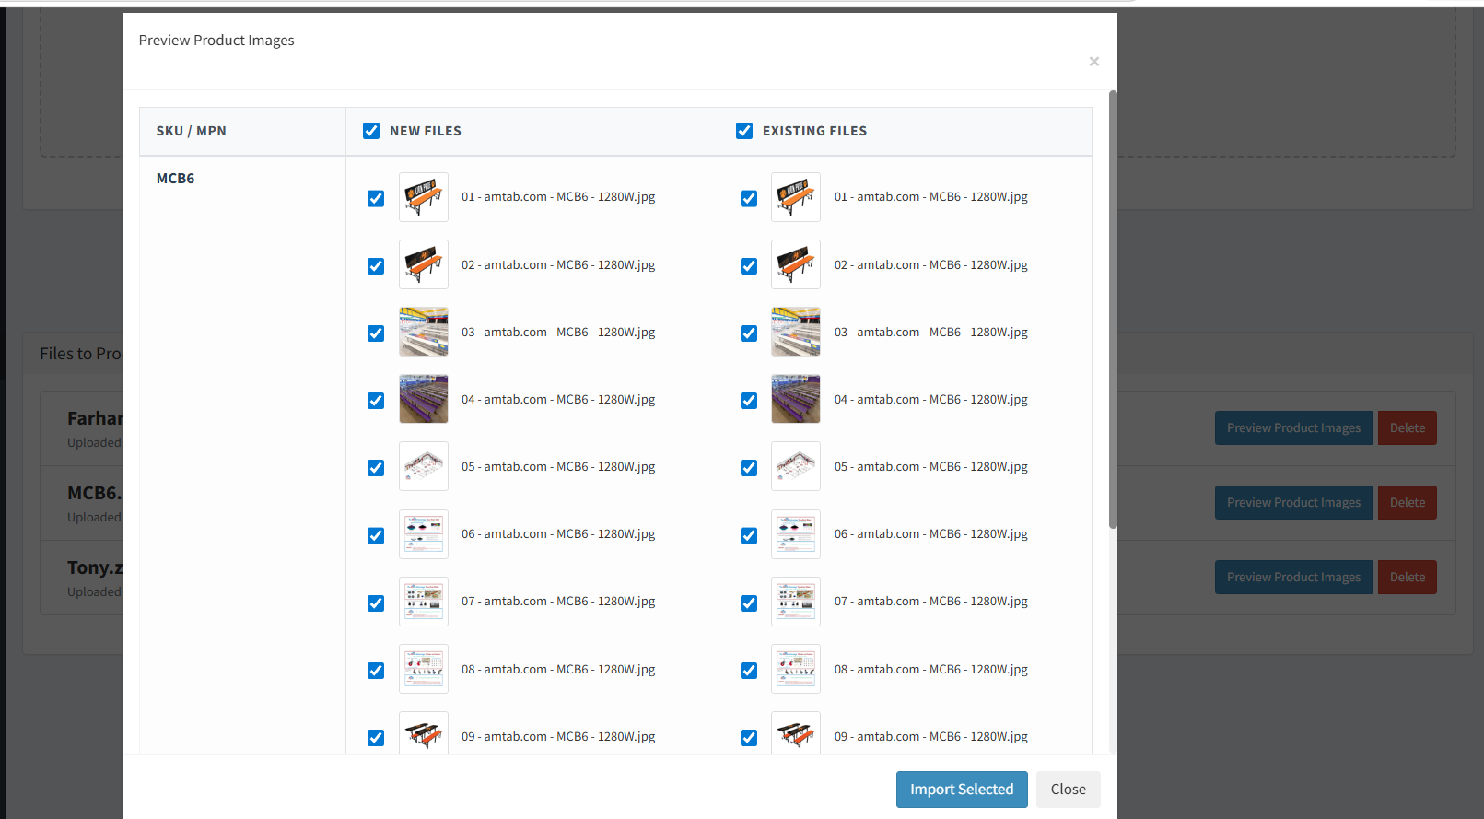Open new file 08 spec sheet thumbnail

point(424,669)
